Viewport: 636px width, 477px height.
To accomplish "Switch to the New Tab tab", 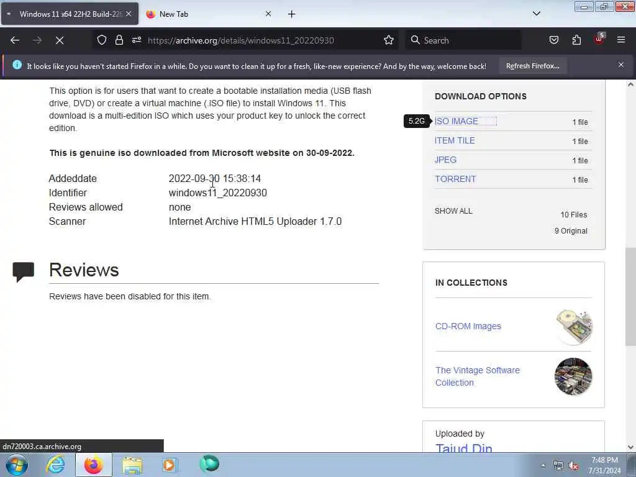I will (209, 14).
